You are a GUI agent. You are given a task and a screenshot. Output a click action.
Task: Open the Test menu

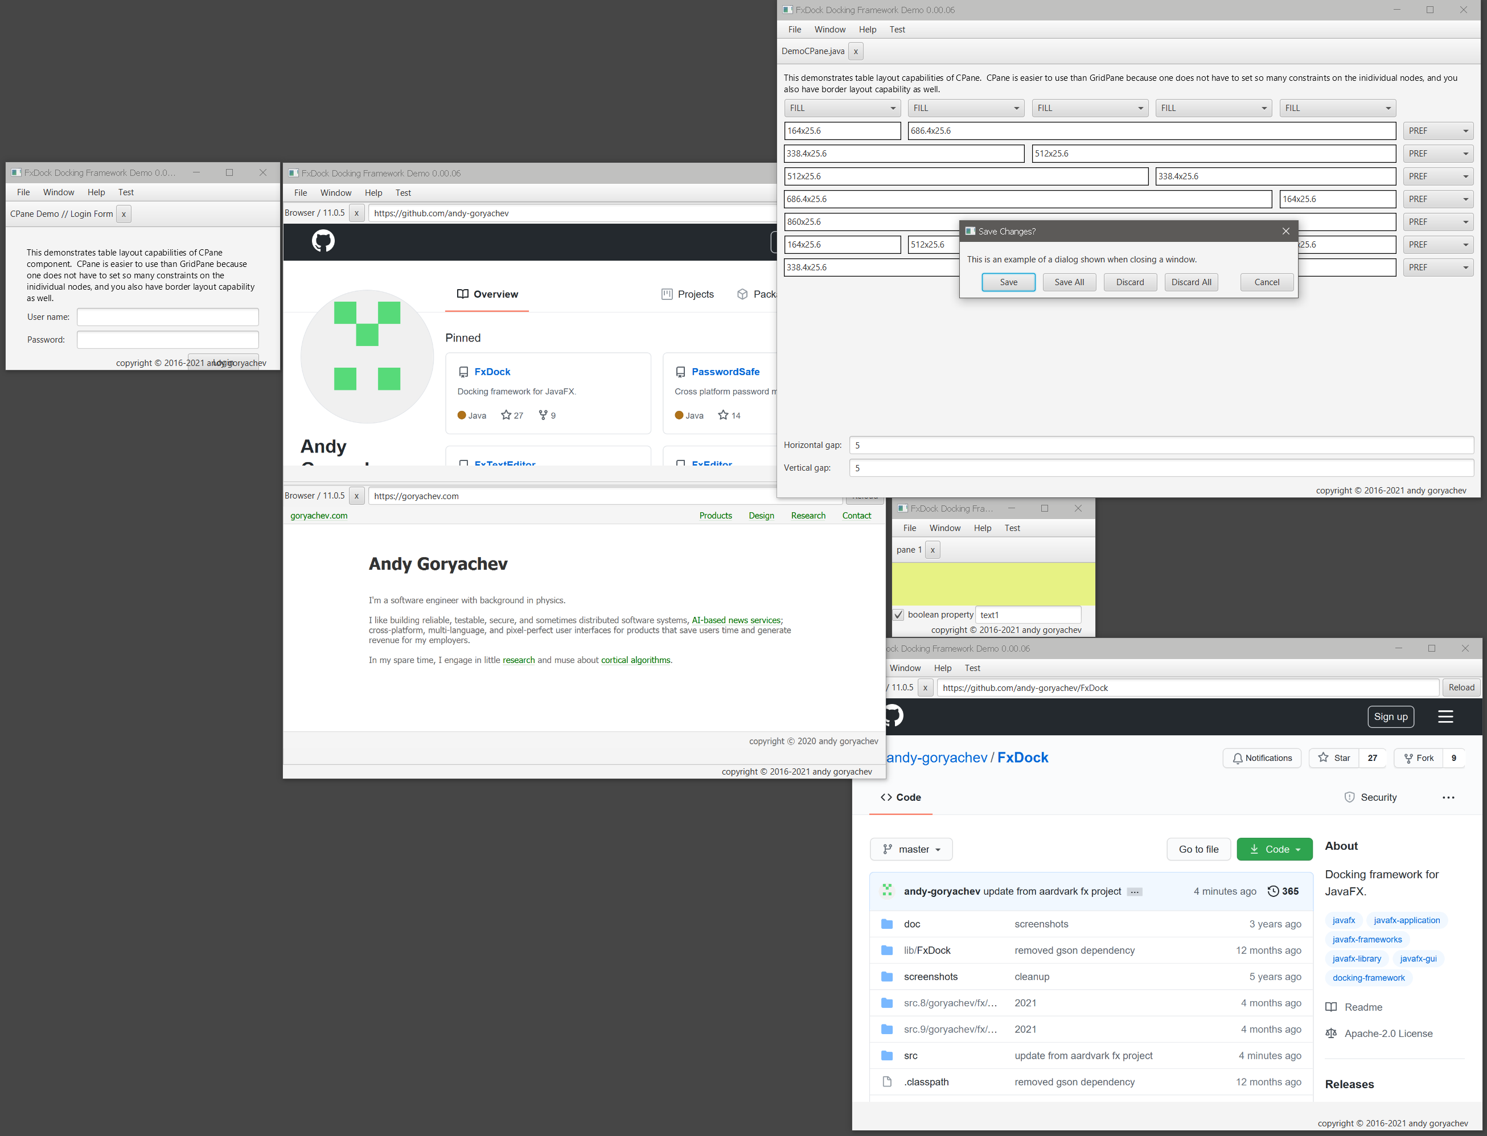[x=897, y=29]
